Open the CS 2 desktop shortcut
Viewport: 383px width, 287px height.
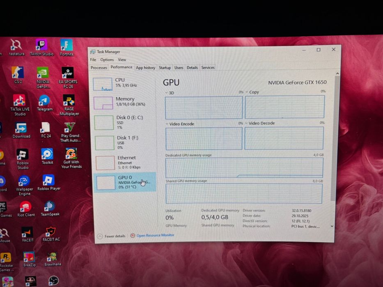[x=18, y=75]
